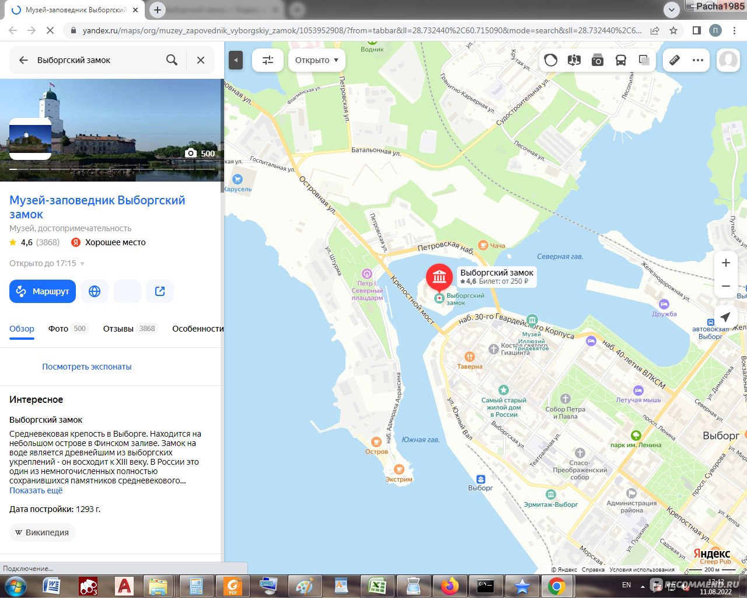Open the 'Посмотреть экспонаты' link

pos(87,367)
